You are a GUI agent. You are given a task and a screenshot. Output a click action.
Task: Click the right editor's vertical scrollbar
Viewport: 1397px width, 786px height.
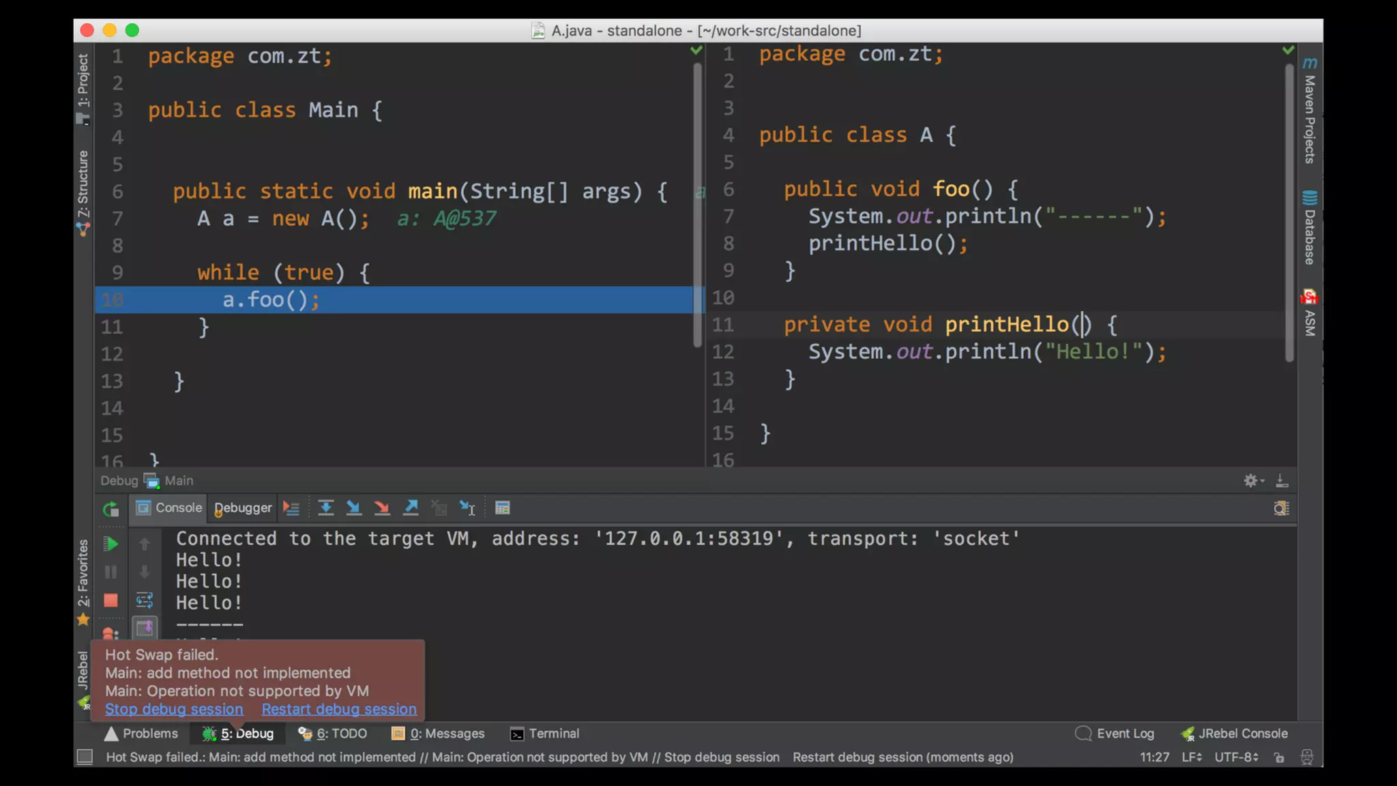[1289, 212]
